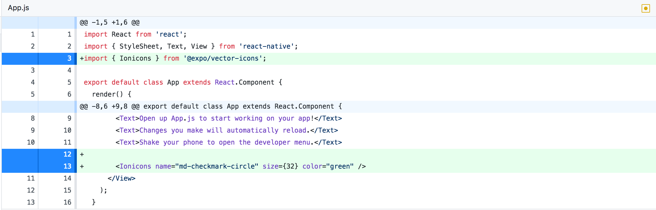
Task: Click the 'render() {' code line
Action: 112,94
